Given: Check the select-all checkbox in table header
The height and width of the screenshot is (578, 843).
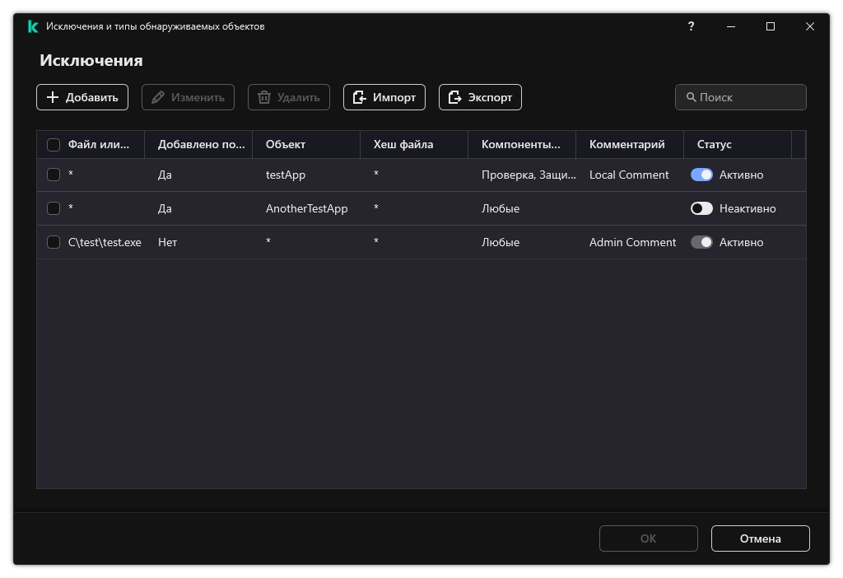Looking at the screenshot, I should click(x=54, y=145).
